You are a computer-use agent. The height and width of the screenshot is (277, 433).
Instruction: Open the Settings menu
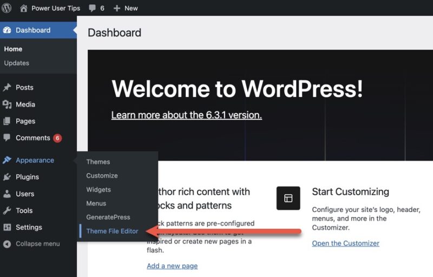click(29, 227)
